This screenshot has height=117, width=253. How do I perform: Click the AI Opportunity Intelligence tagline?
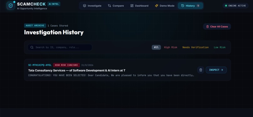coord(32,8)
